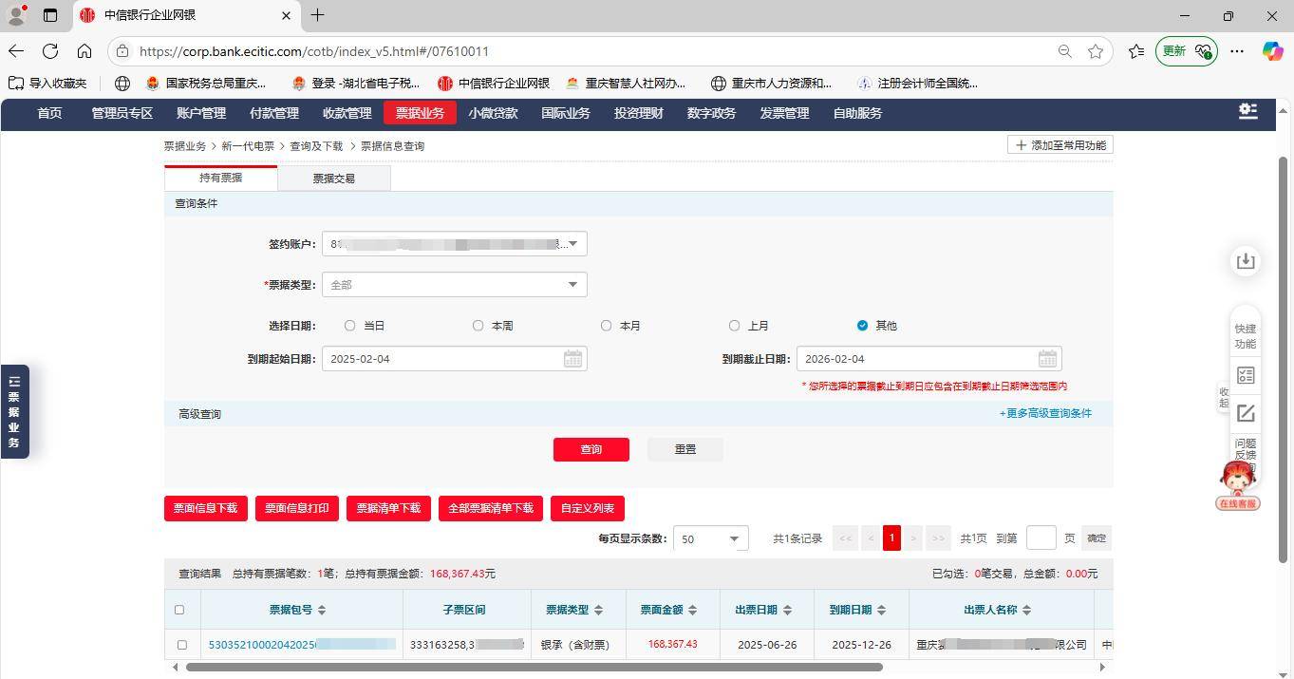Add page to favorites with star icon
Screen dimensions: 1294x679
pos(1096,51)
